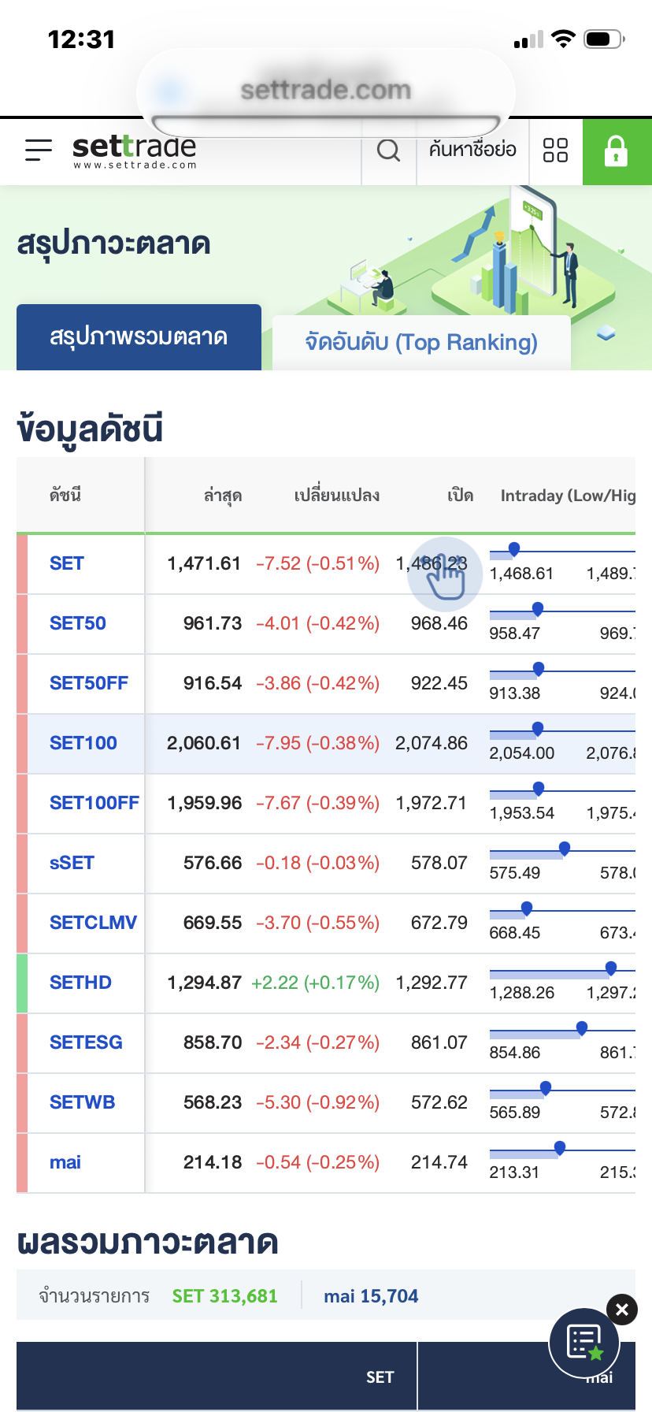Tap the ล่าสุด column header

222,496
